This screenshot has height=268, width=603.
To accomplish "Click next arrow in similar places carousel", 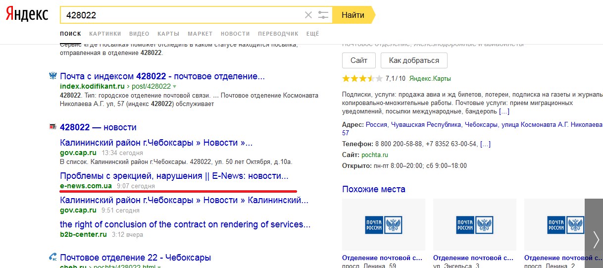I will click(x=594, y=233).
